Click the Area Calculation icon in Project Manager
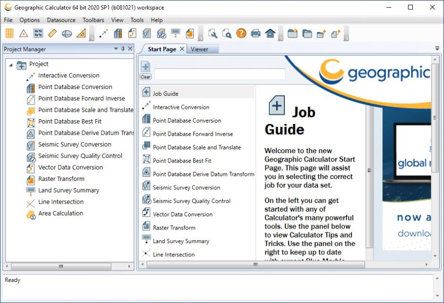Viewport: 444px width, 303px height. coord(31,215)
